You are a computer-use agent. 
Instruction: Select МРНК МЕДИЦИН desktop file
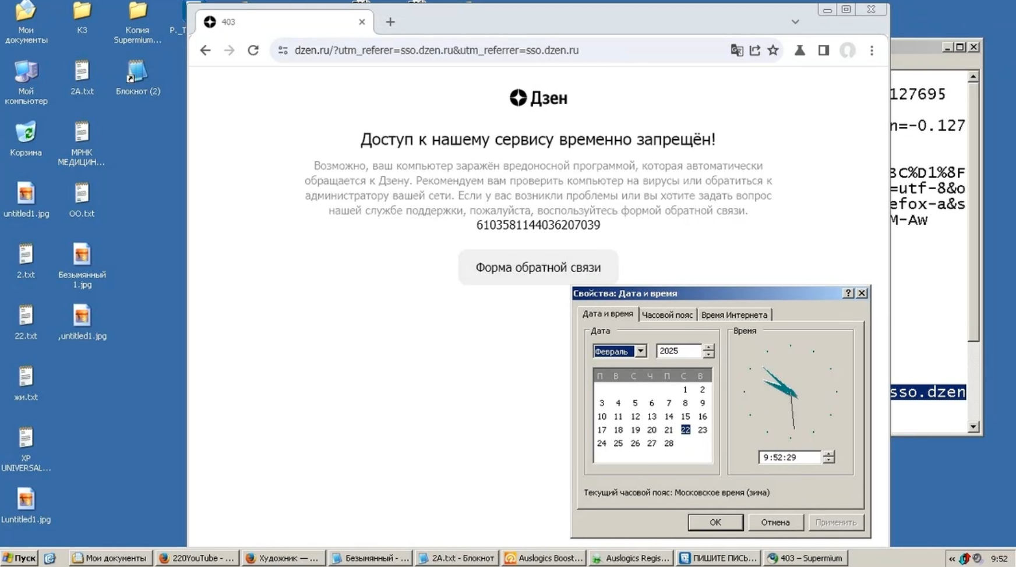(82, 144)
